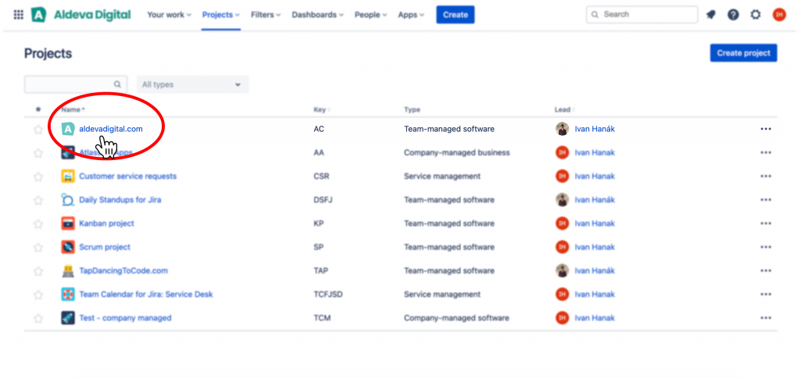Star the TapDancingToCode.com project

(x=38, y=271)
